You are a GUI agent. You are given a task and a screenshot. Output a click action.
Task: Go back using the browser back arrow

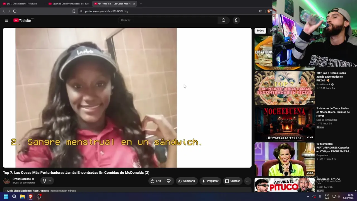[4, 11]
